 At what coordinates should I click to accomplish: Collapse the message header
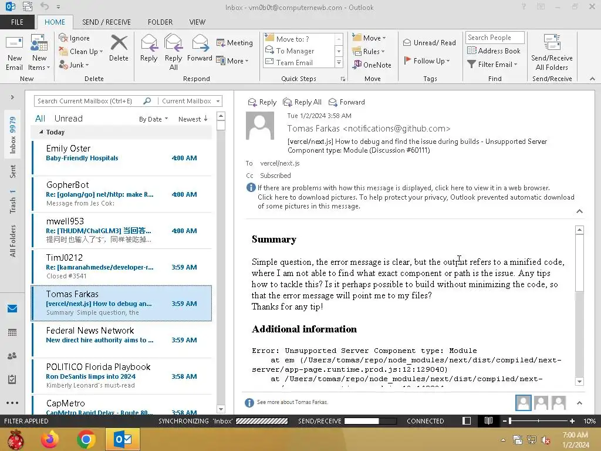[579, 211]
